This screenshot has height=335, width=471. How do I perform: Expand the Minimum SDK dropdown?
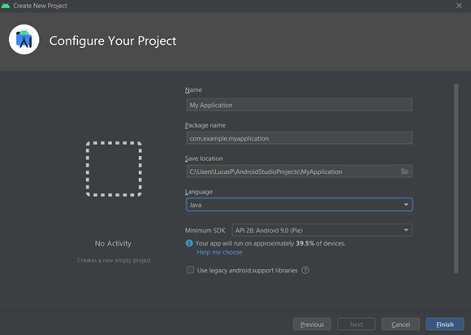tap(322, 230)
